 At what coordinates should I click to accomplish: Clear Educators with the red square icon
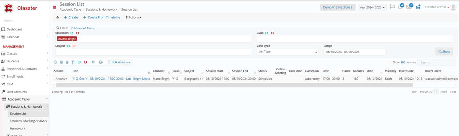tap(77, 33)
